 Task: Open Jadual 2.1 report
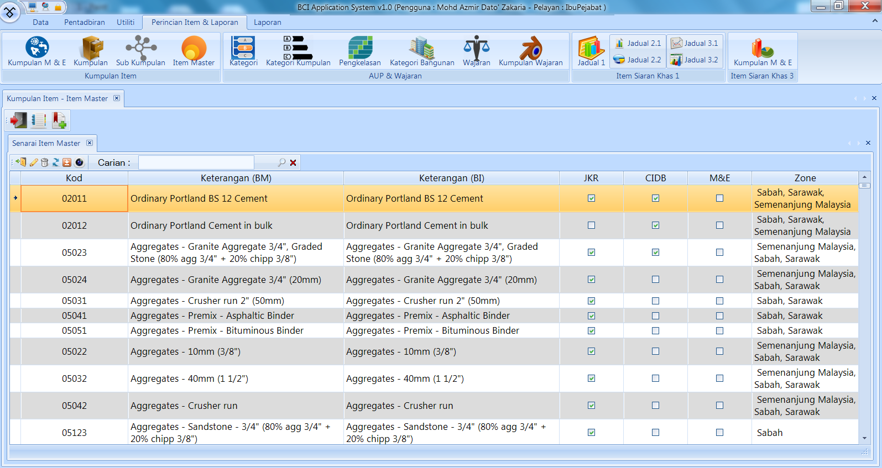click(x=638, y=43)
